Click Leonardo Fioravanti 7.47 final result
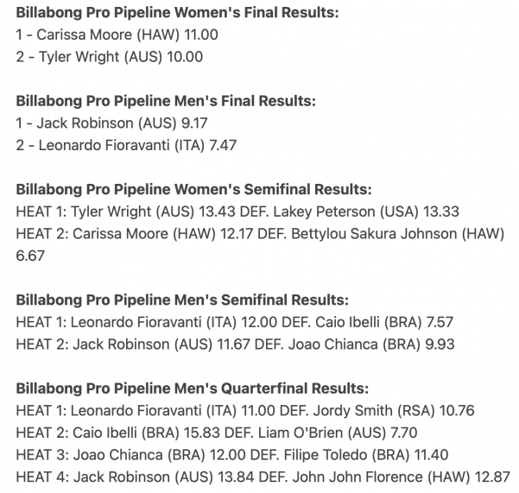The width and height of the screenshot is (519, 493). pos(126,145)
